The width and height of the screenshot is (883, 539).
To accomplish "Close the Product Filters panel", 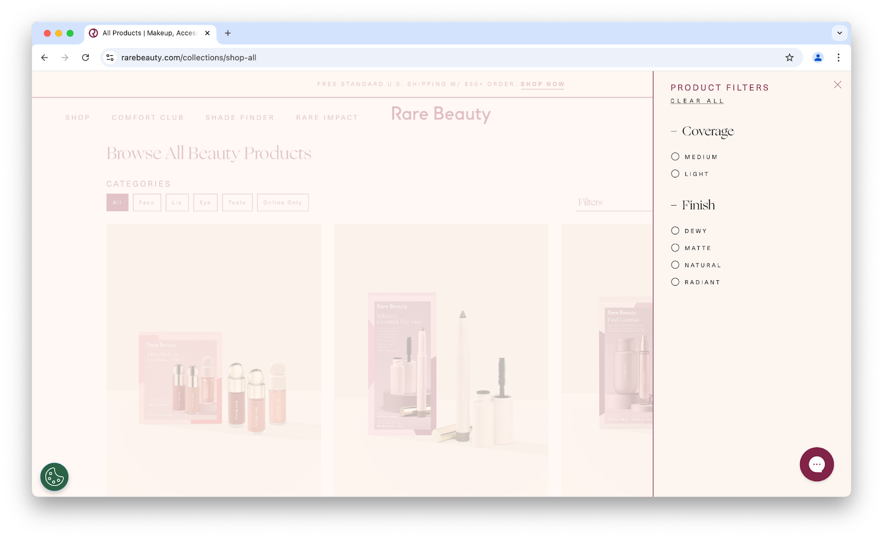I will click(837, 85).
